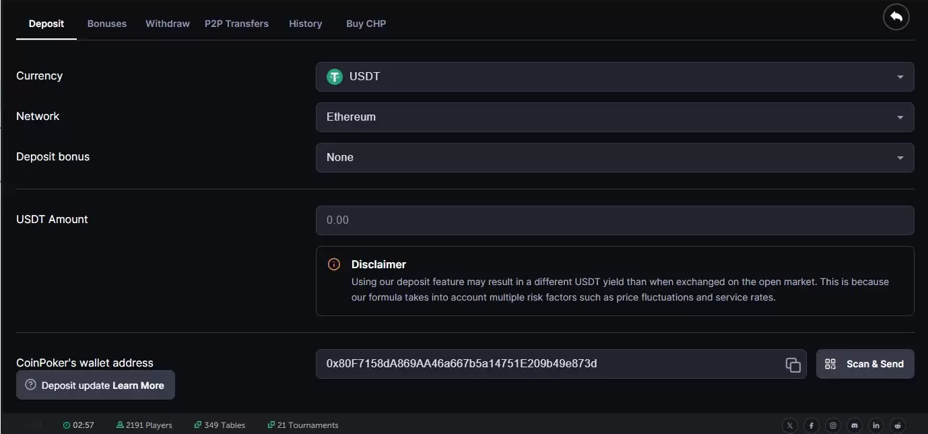This screenshot has height=434, width=928.
Task: Open the LinkedIn social icon
Action: tap(876, 425)
